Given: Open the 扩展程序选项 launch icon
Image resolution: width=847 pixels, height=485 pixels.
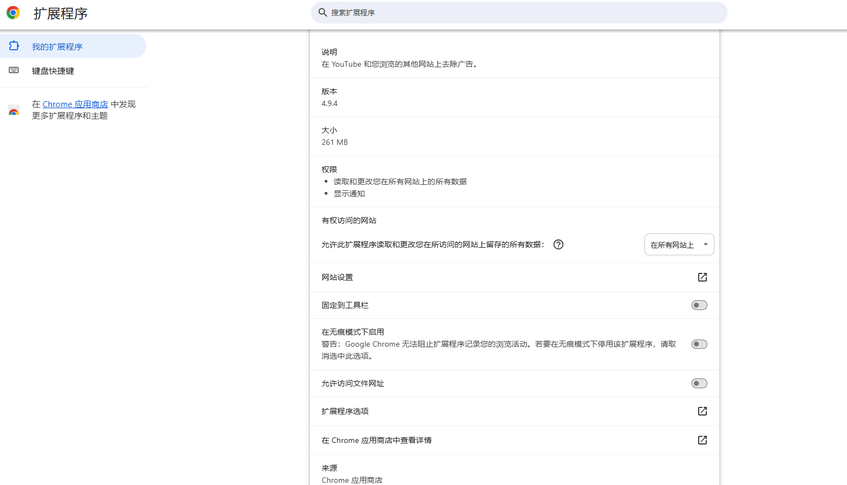Looking at the screenshot, I should point(702,411).
